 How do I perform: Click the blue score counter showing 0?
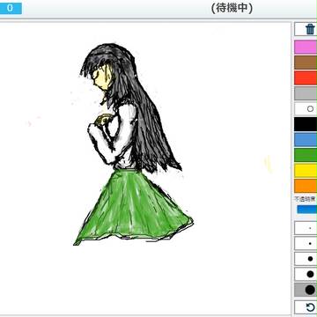(11, 8)
